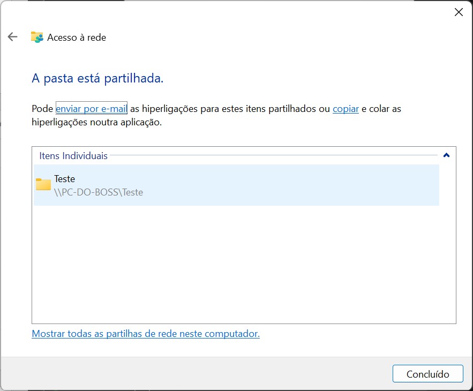The image size is (473, 391).
Task: Close the network access dialog window
Action: [x=459, y=12]
